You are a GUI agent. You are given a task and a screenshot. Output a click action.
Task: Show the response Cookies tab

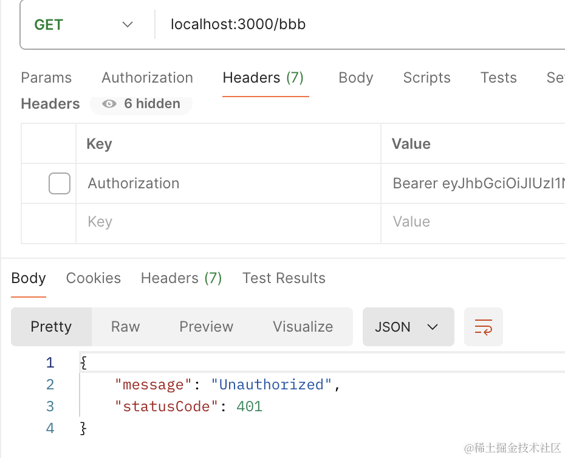tap(94, 278)
